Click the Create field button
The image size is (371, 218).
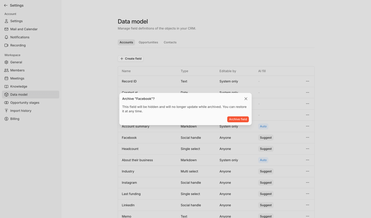(131, 58)
